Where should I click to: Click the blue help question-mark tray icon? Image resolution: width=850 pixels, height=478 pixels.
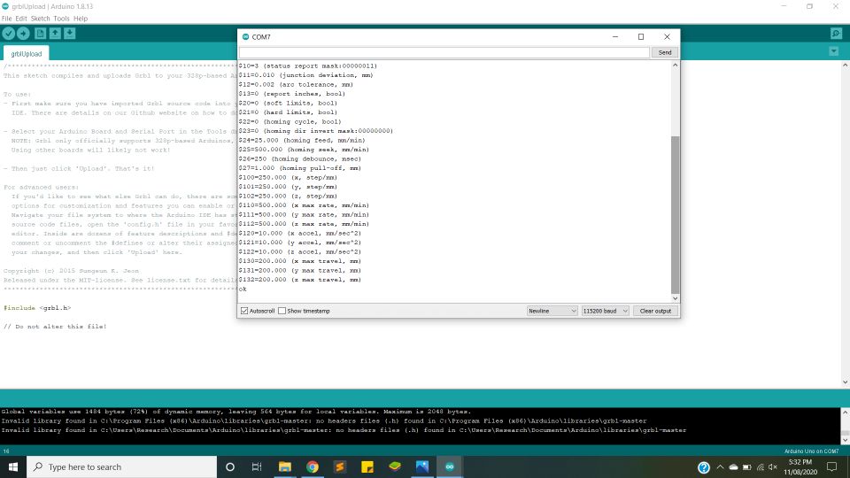[x=704, y=467]
